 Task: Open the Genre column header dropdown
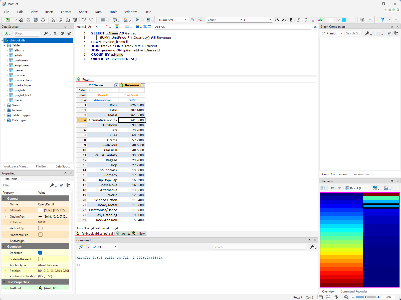point(116,85)
